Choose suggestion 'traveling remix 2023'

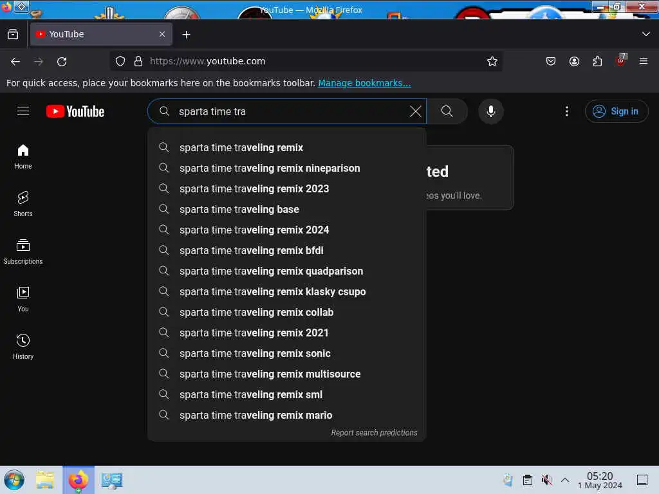(286, 188)
